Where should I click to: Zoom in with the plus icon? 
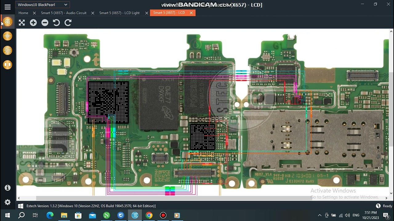coord(33,22)
